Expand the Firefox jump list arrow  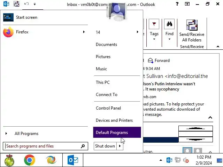84,32
